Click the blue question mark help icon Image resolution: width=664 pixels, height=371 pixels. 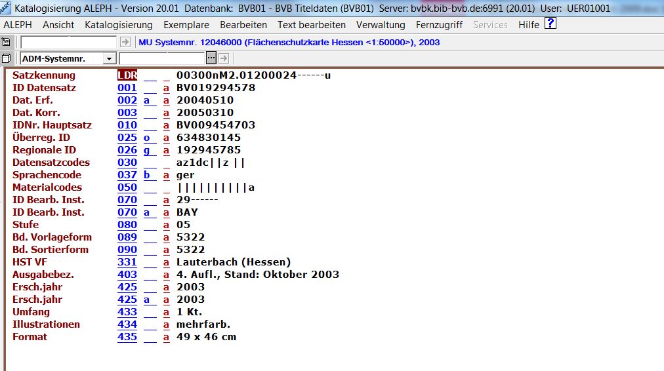[550, 24]
